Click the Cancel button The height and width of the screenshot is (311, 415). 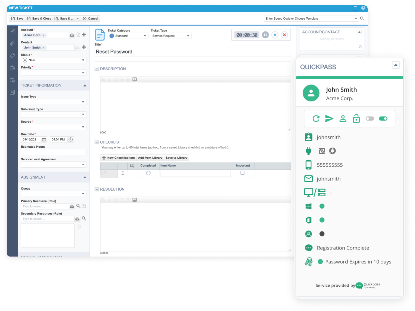click(91, 19)
